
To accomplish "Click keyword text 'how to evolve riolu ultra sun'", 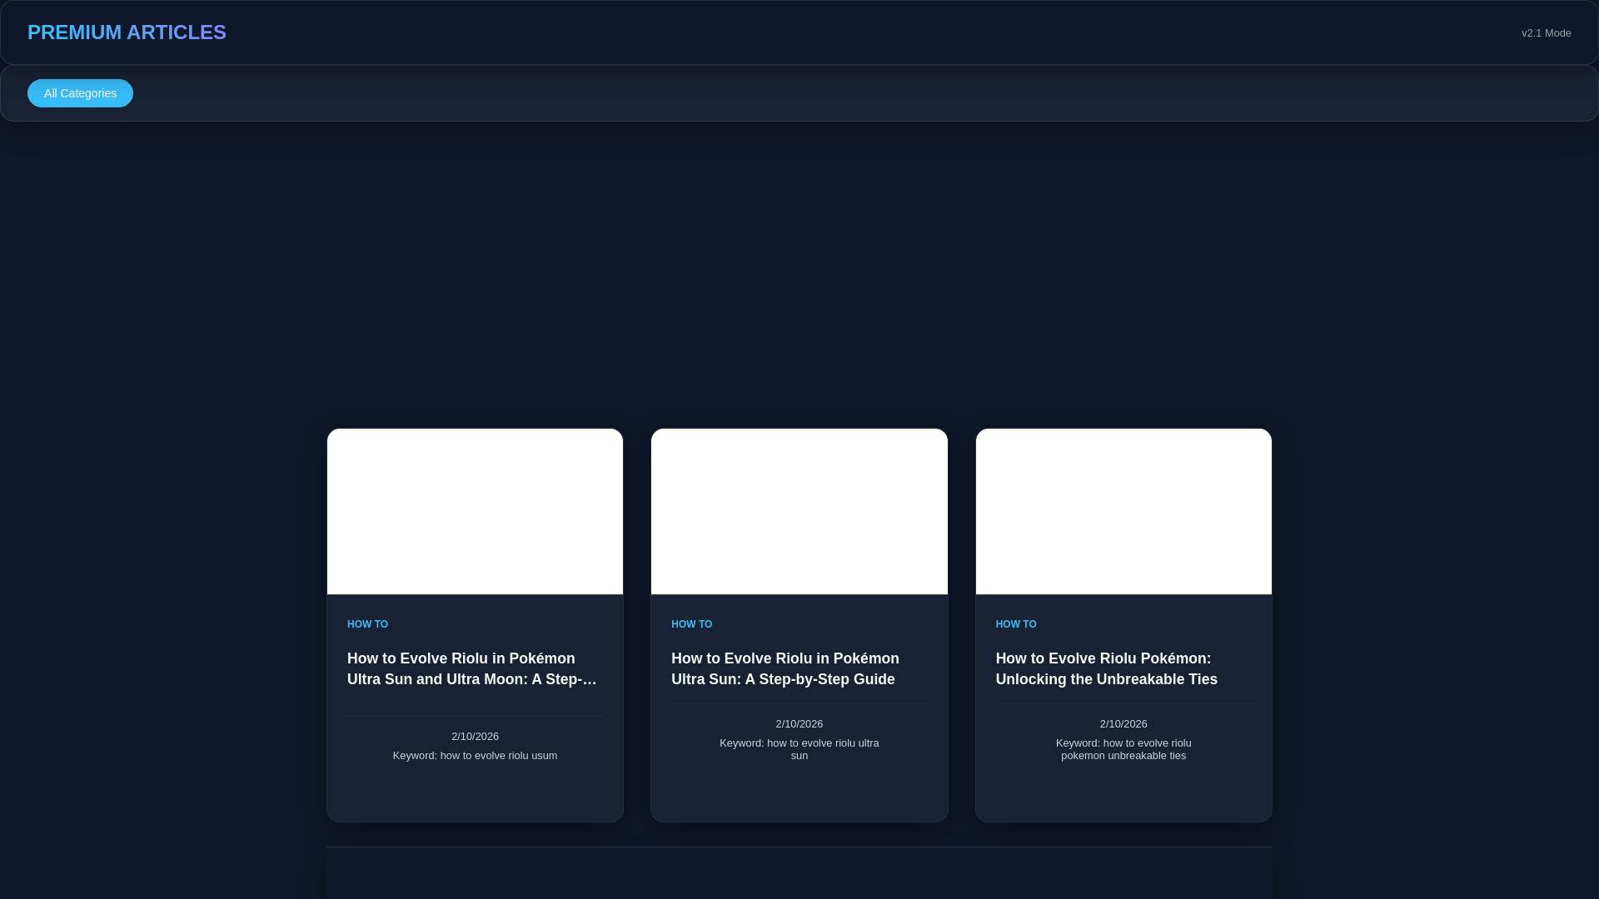I will [799, 749].
